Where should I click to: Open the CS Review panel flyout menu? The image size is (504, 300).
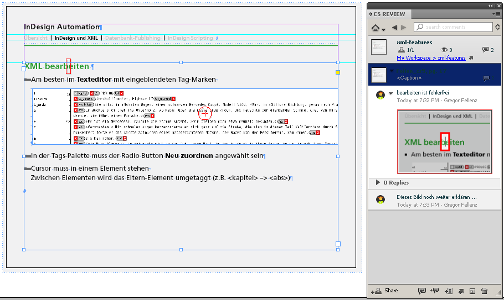pos(496,14)
